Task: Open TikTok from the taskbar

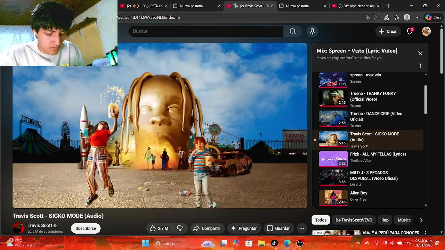Action: [x=274, y=243]
